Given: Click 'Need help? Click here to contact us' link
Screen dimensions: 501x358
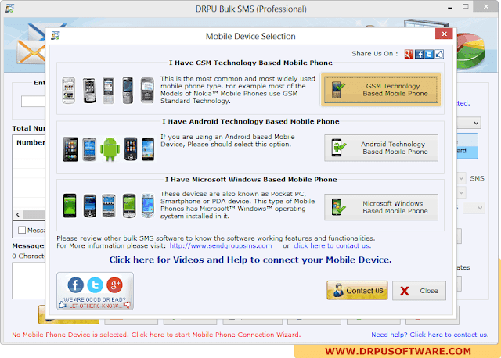Looking at the screenshot, I should click(430, 335).
